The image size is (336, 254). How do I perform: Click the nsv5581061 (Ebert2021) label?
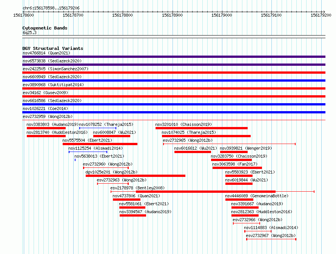(x=144, y=204)
